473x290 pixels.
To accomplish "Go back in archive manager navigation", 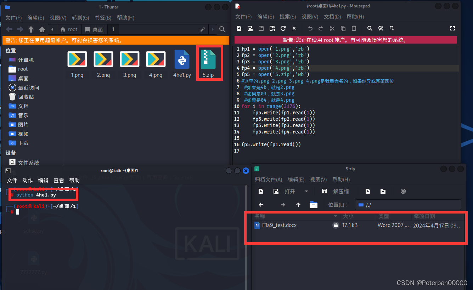I will tap(261, 205).
